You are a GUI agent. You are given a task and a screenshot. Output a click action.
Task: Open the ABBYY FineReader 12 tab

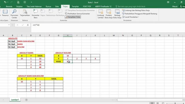[x=103, y=6]
